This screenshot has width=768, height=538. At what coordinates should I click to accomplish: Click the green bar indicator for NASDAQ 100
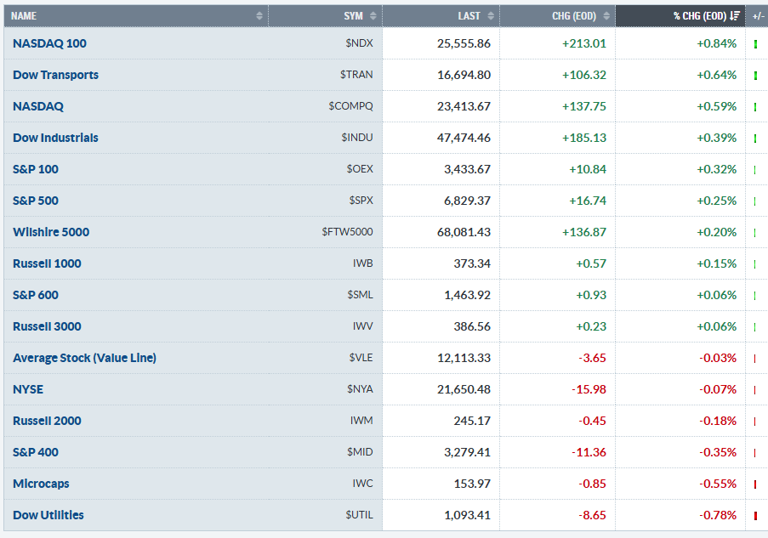[x=755, y=43]
